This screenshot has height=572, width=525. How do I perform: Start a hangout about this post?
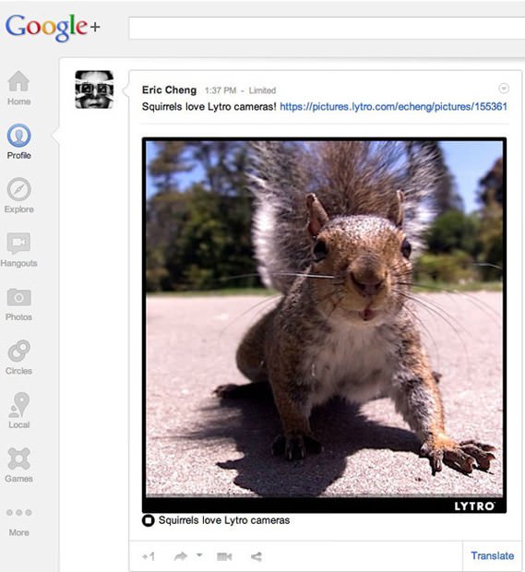(224, 556)
